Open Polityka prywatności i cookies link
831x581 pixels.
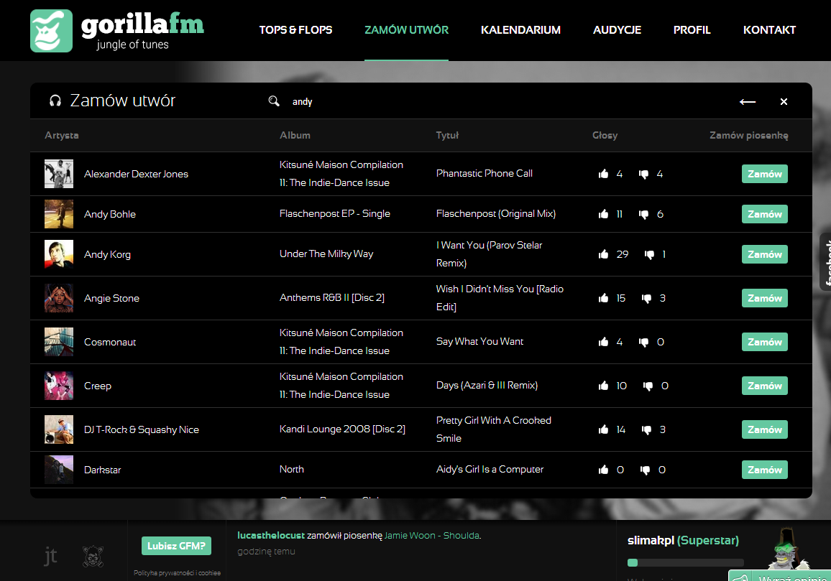click(177, 573)
